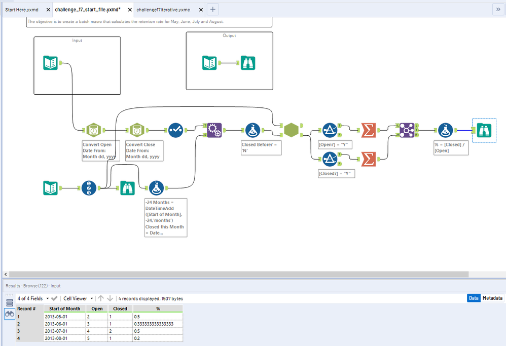The image size is (506, 346).
Task: Click the Multi-Field tool with checkmark
Action: 176,130
